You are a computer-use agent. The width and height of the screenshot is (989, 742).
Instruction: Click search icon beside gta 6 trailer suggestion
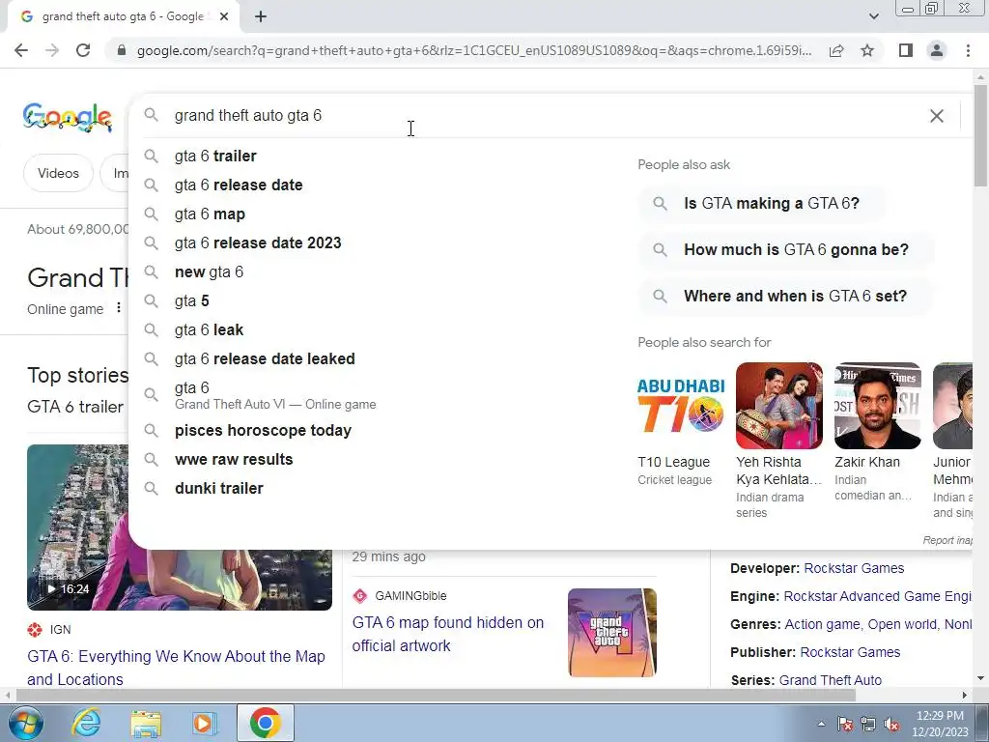click(151, 156)
